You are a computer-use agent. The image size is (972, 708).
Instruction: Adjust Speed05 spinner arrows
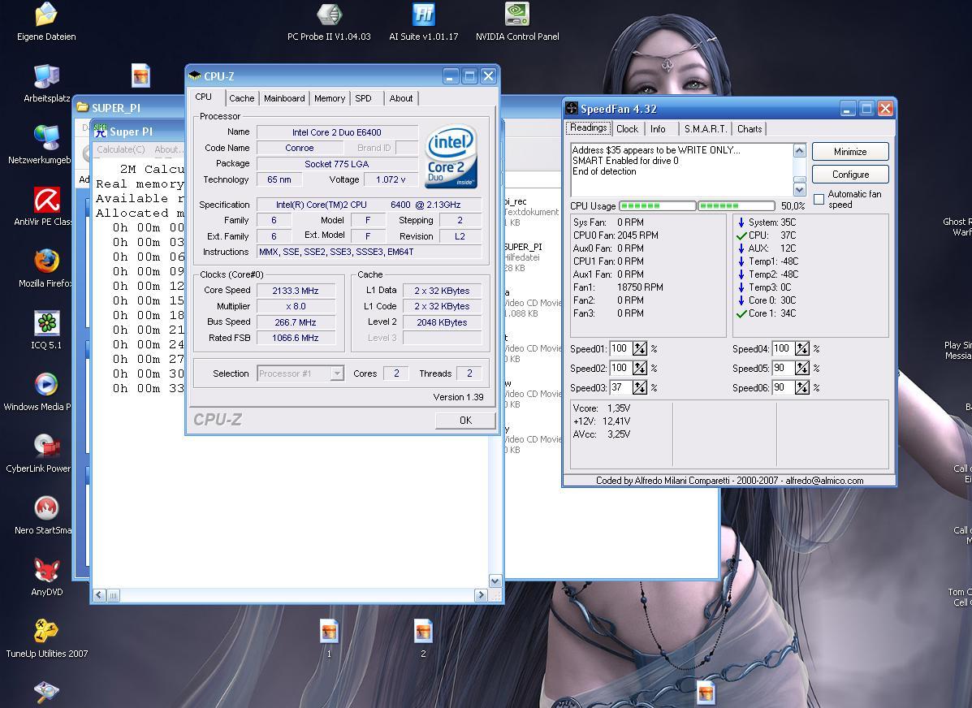point(802,369)
